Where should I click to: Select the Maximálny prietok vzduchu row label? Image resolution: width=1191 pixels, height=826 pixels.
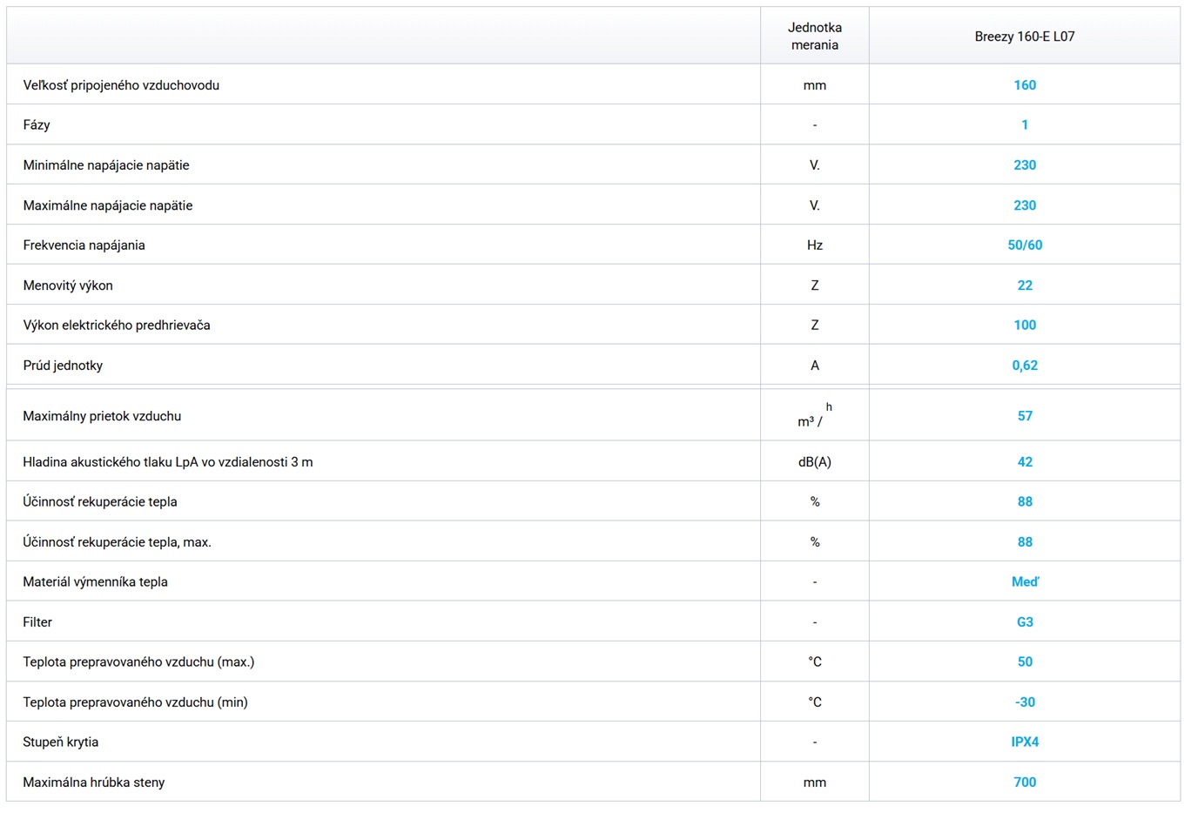102,416
